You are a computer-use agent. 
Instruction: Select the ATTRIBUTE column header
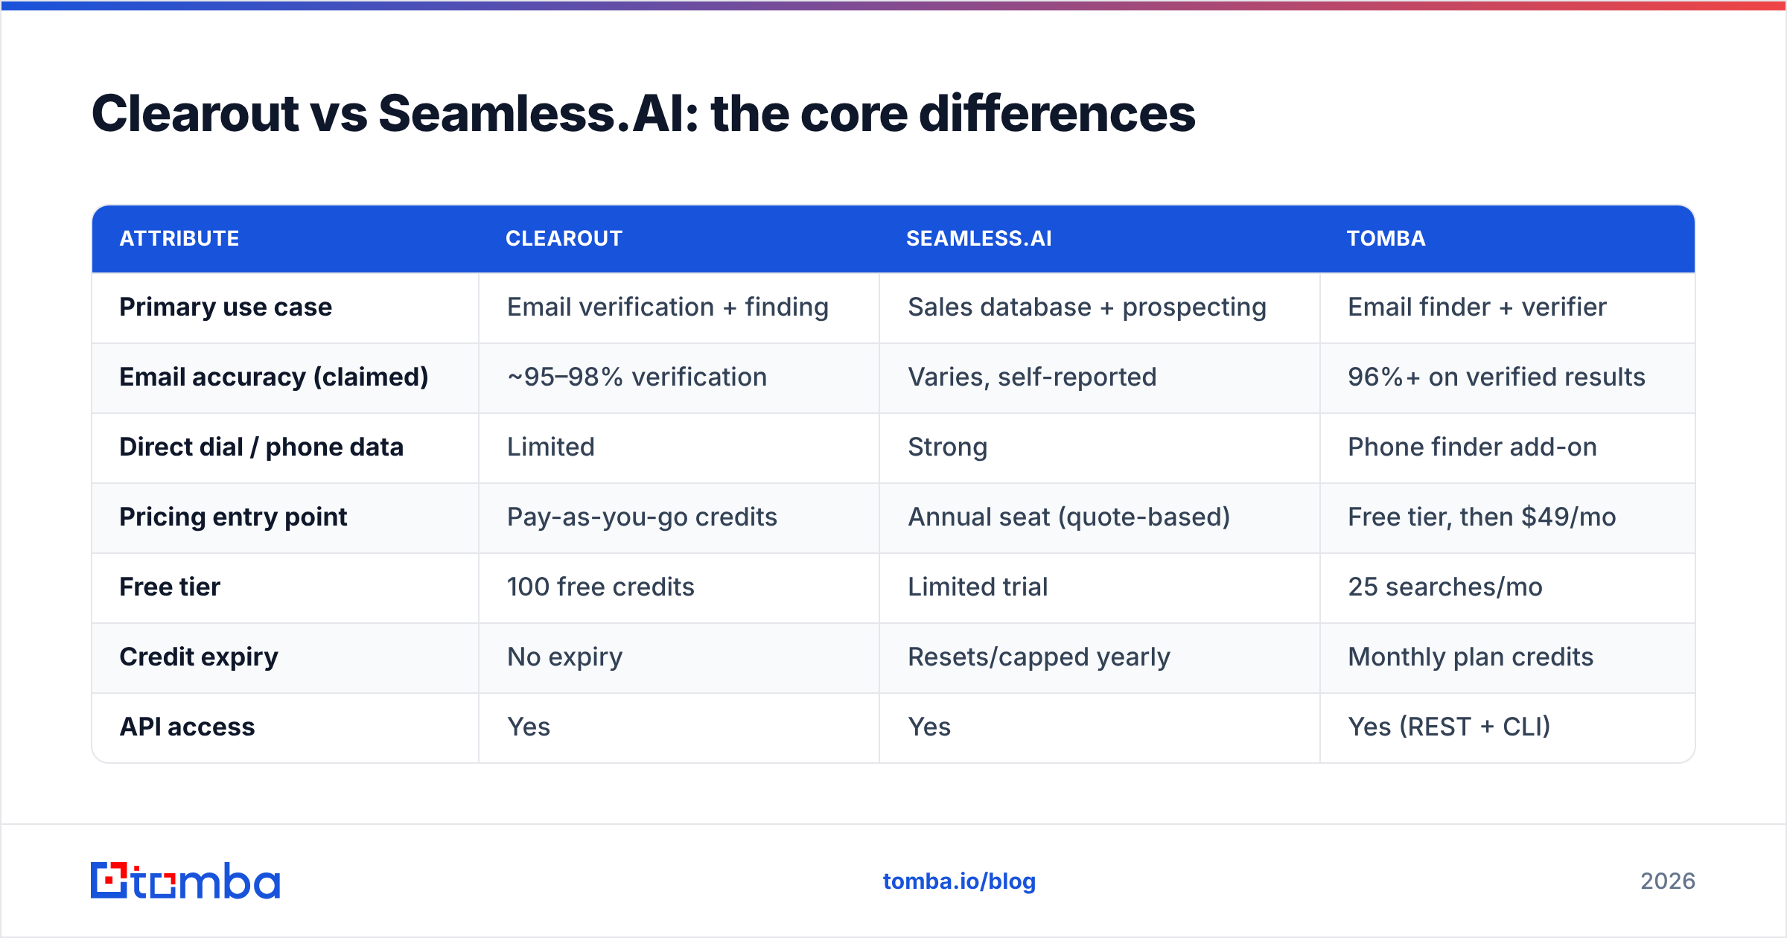click(x=179, y=238)
